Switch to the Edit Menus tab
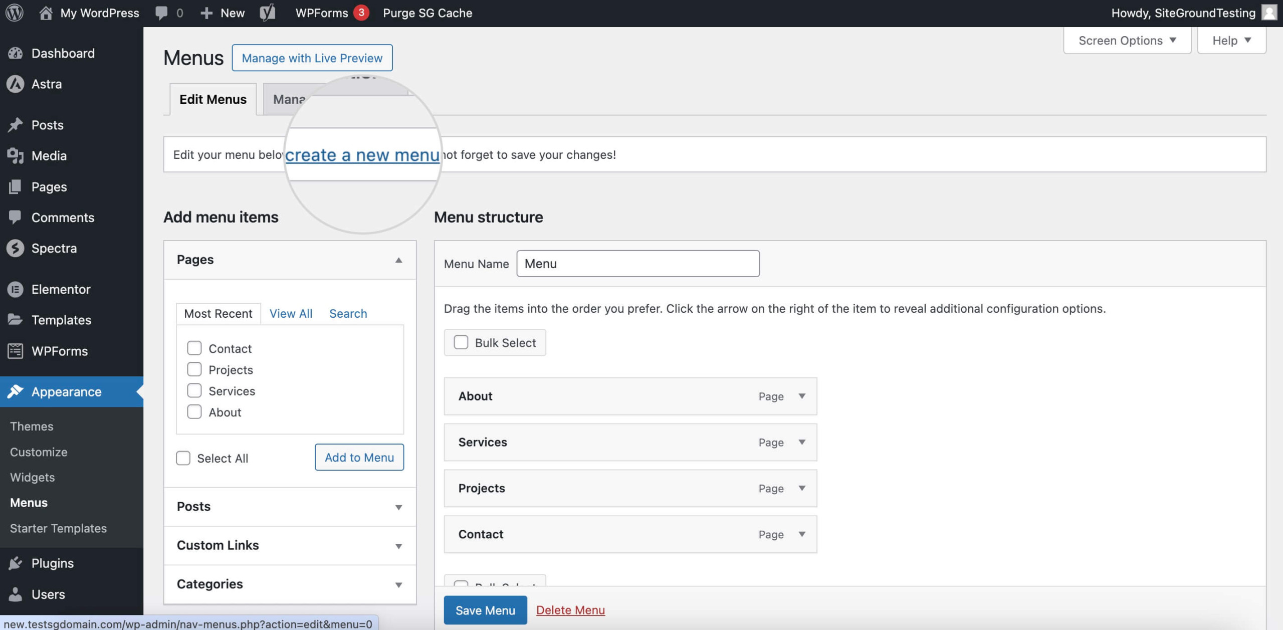The image size is (1283, 630). [x=213, y=99]
